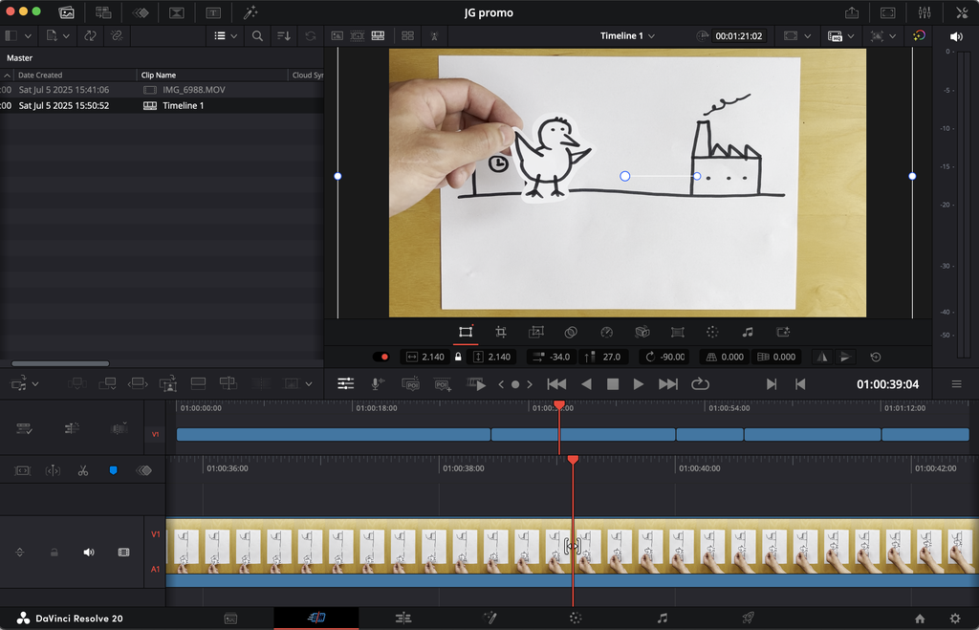Select the IMG_6988.MOV clip row

point(162,90)
